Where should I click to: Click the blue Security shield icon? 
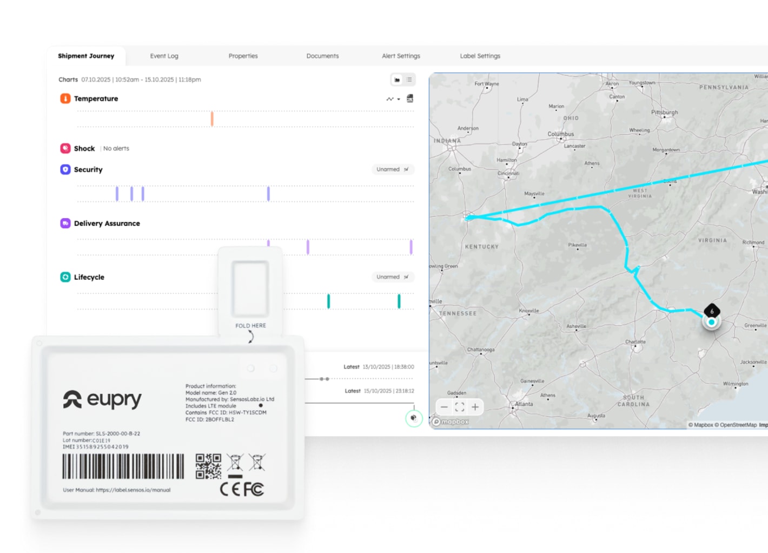[x=65, y=169]
